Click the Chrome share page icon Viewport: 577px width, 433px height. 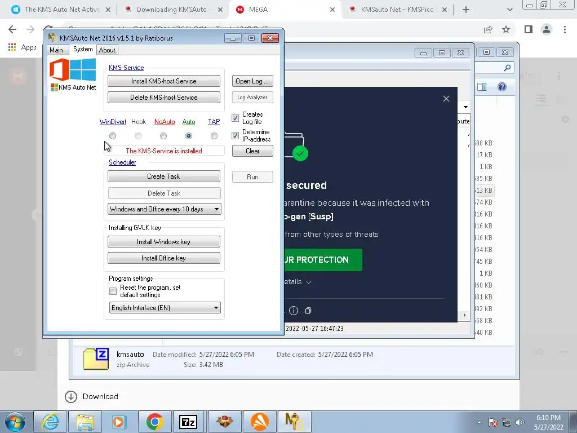488,29
